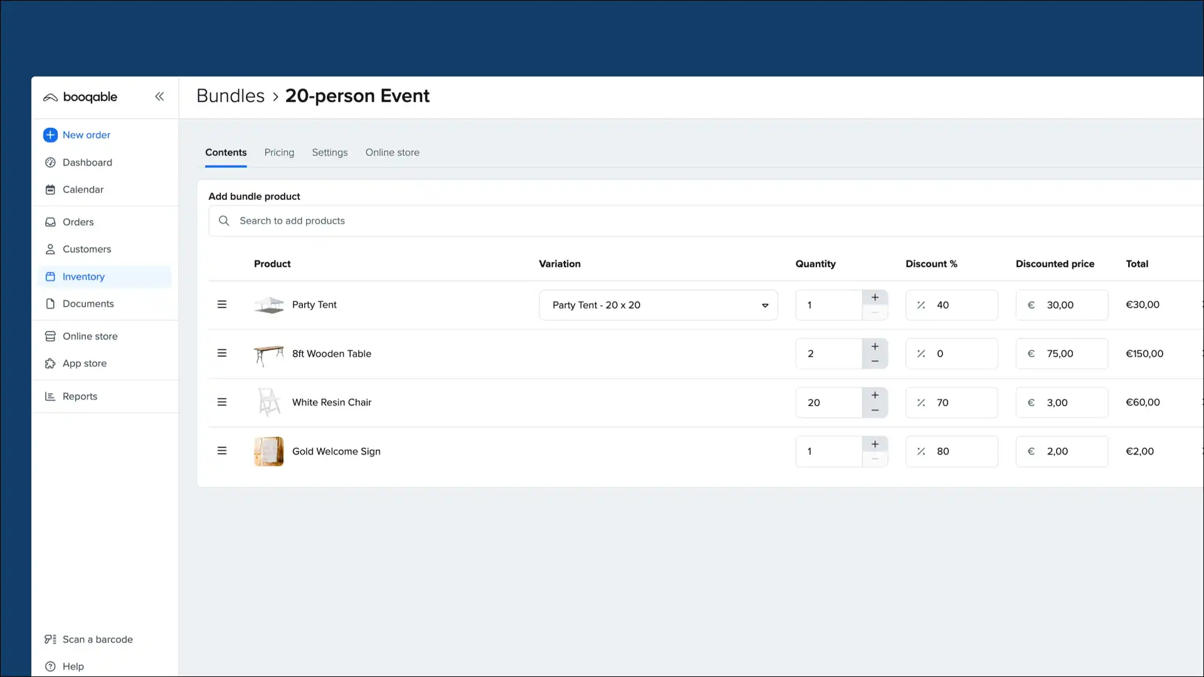Viewport: 1204px width, 677px height.
Task: Switch to the Pricing tab
Action: click(x=279, y=152)
